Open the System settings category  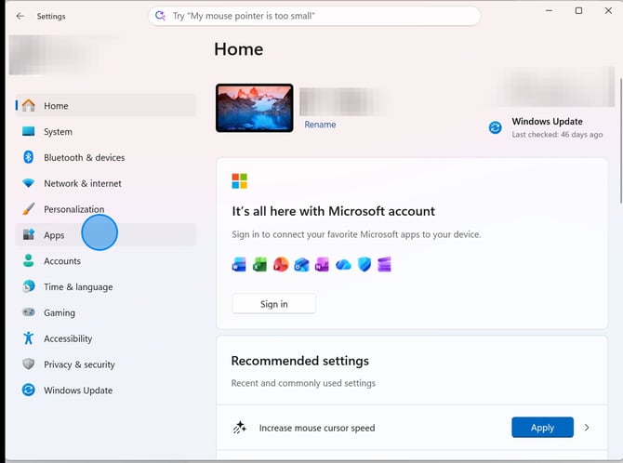106,131
